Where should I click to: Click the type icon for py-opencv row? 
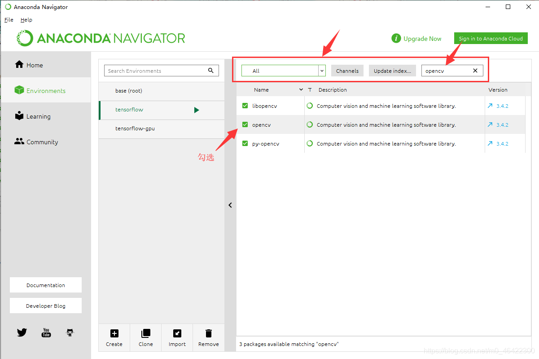pos(310,143)
